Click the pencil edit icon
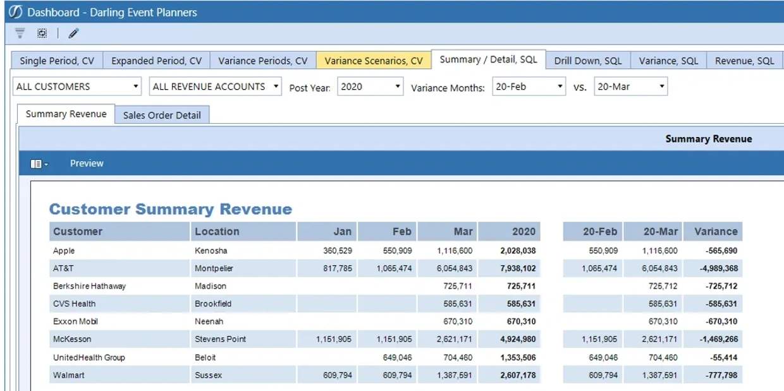 pos(74,33)
